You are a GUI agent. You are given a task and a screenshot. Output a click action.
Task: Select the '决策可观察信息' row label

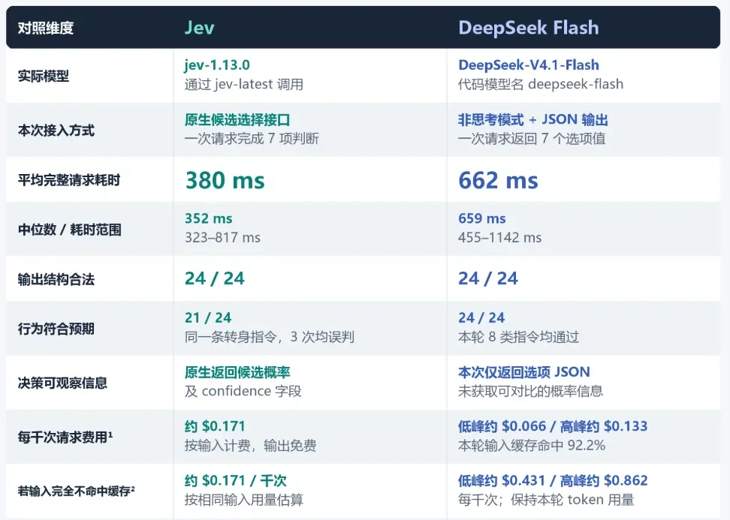pos(62,383)
